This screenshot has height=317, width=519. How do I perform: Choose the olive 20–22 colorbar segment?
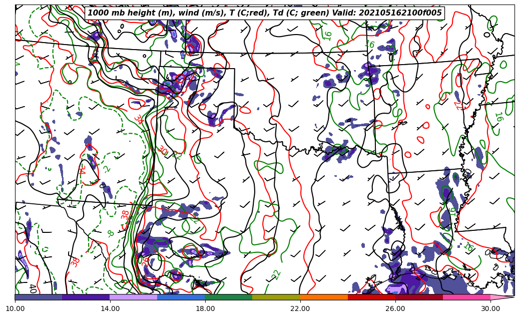(x=276, y=297)
